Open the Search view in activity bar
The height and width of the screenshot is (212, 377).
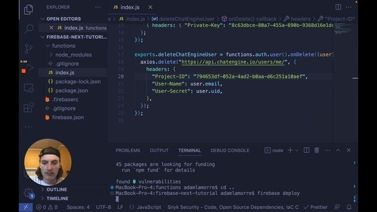coord(28,29)
